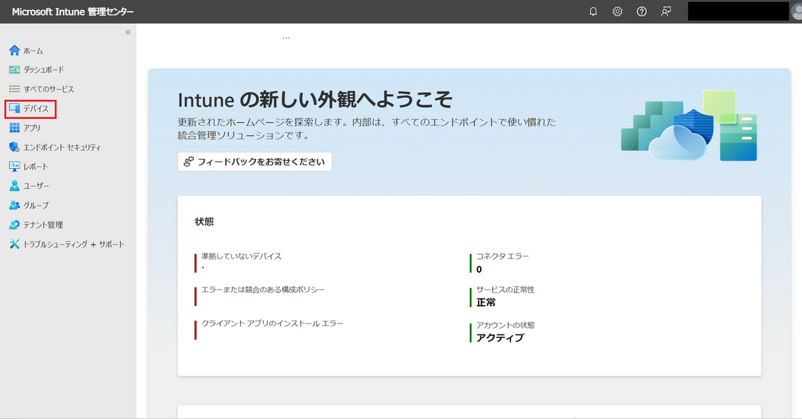The width and height of the screenshot is (802, 419).
Task: Open the settings gear icon
Action: tap(618, 11)
